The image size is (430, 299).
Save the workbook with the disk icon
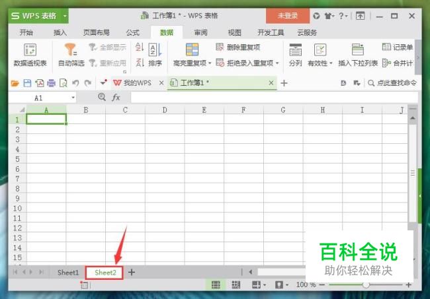27,83
